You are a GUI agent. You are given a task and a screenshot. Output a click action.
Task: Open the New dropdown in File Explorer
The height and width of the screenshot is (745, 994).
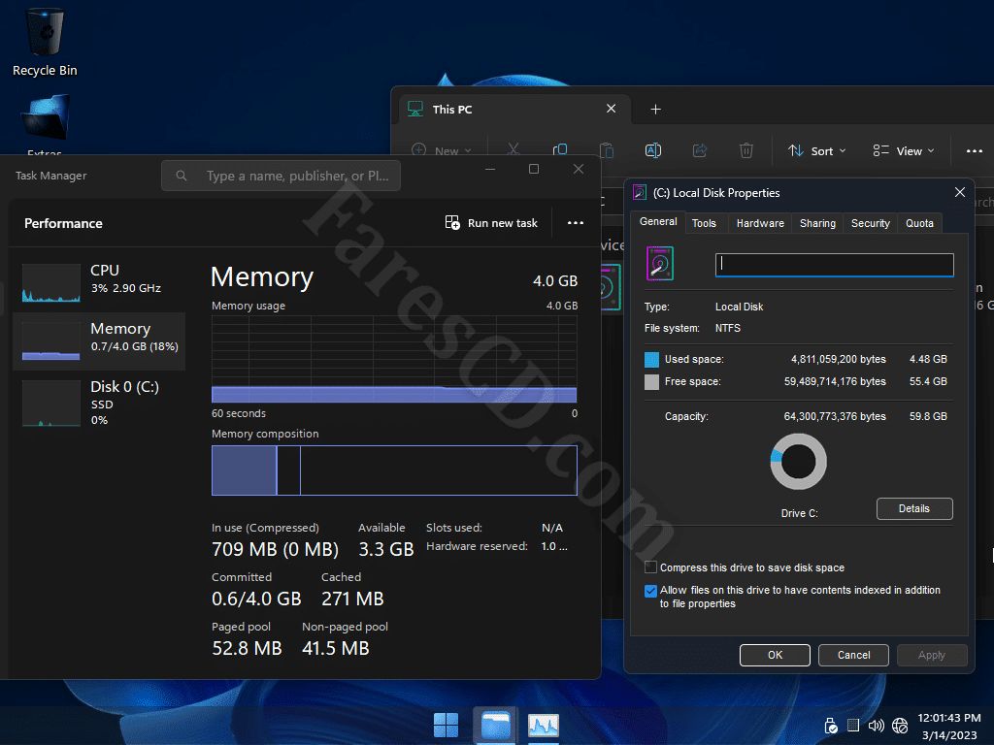pyautogui.click(x=442, y=150)
